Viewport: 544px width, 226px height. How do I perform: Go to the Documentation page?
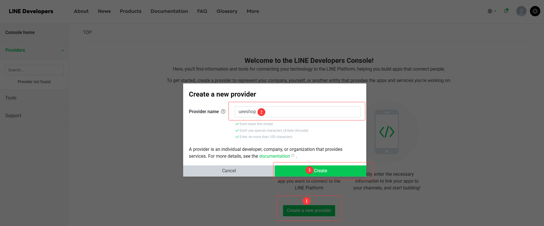point(169,11)
